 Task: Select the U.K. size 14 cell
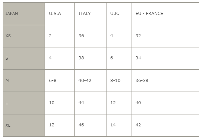point(118,125)
